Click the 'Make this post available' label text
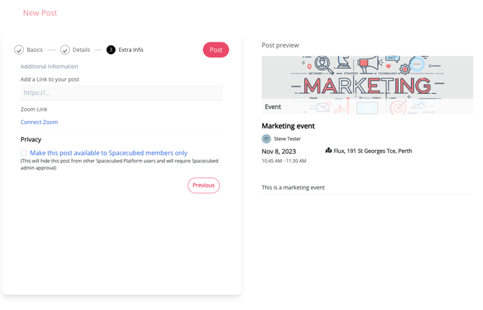This screenshot has width=483, height=310. [x=108, y=153]
